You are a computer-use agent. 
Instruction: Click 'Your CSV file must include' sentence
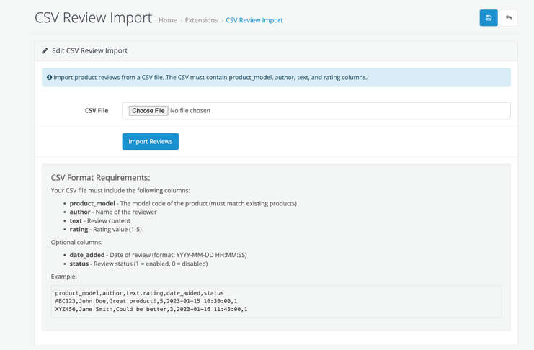[x=120, y=190]
